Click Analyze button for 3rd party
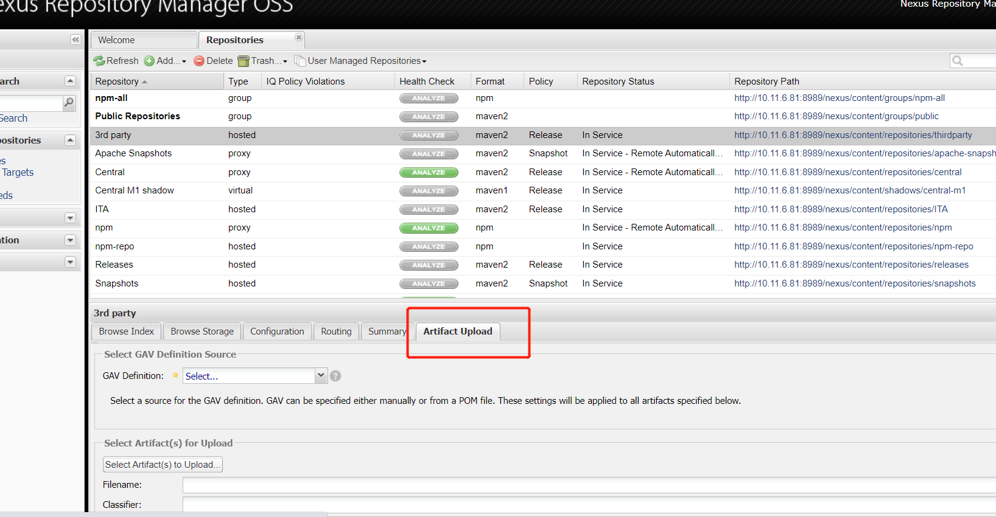The width and height of the screenshot is (996, 517). 429,135
